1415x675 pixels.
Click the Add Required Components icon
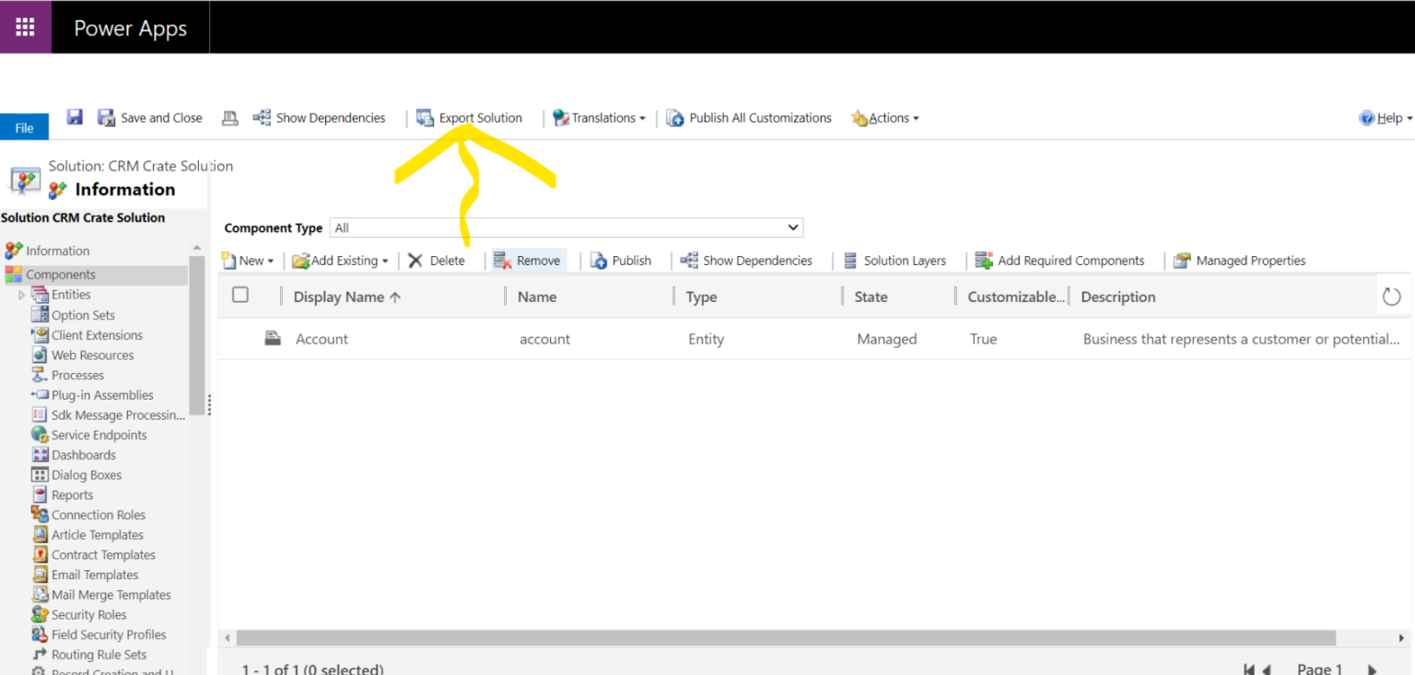click(x=986, y=261)
